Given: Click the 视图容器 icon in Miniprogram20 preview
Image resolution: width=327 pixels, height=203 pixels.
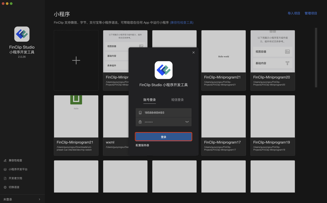Looking at the screenshot, I should point(287,52).
